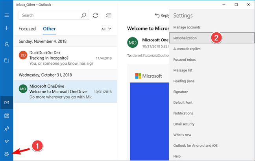Click the Microsoft One sender name

155,40
